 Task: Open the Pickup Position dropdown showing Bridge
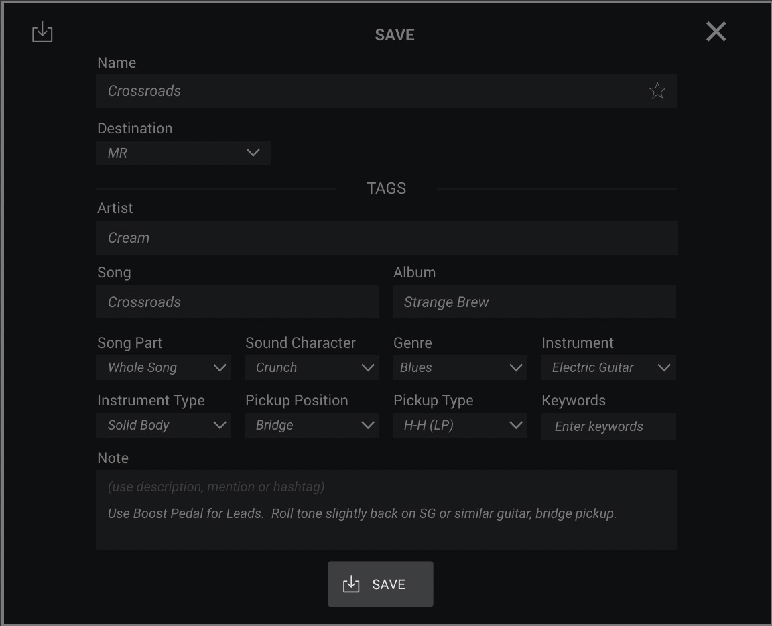pyautogui.click(x=312, y=425)
